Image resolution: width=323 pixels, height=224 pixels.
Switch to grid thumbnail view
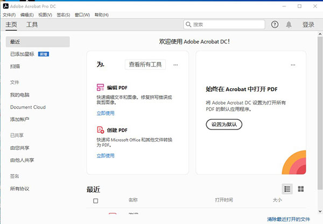[x=301, y=189]
